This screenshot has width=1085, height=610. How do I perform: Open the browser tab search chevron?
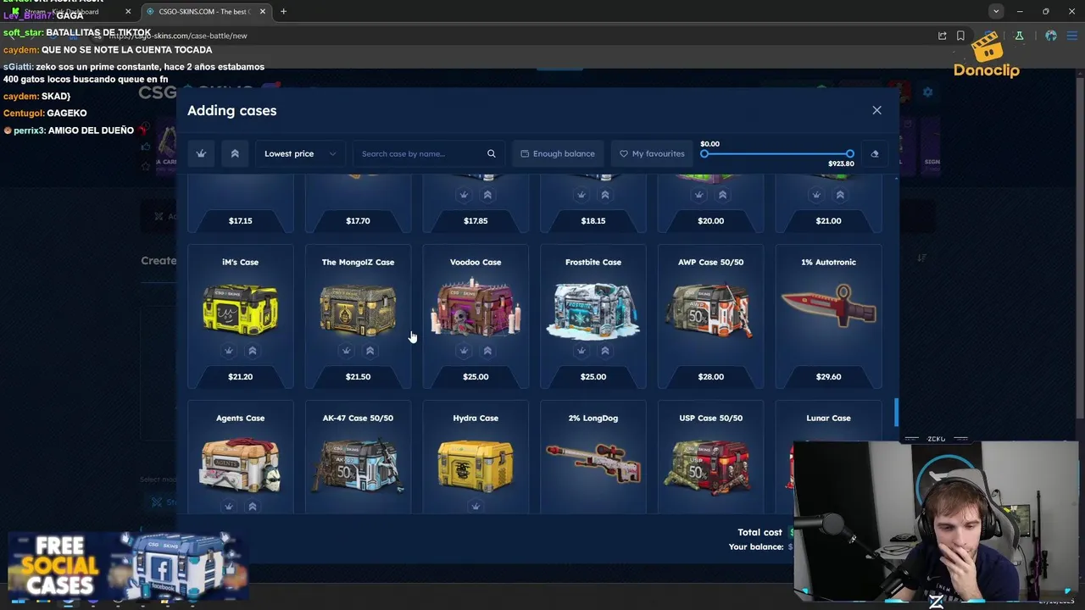pyautogui.click(x=996, y=11)
